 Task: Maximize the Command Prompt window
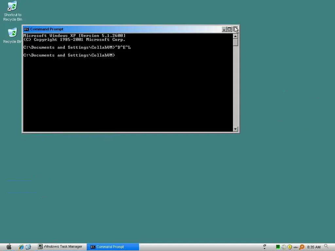229,29
